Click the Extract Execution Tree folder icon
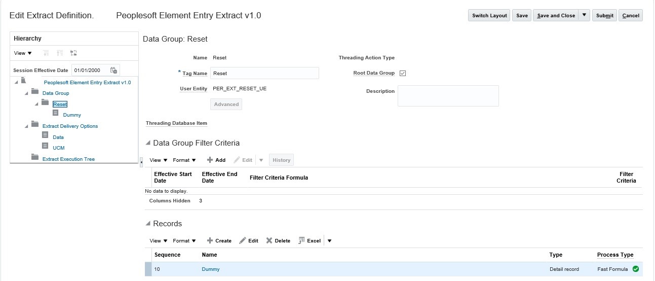Image resolution: width=655 pixels, height=281 pixels. (35, 157)
